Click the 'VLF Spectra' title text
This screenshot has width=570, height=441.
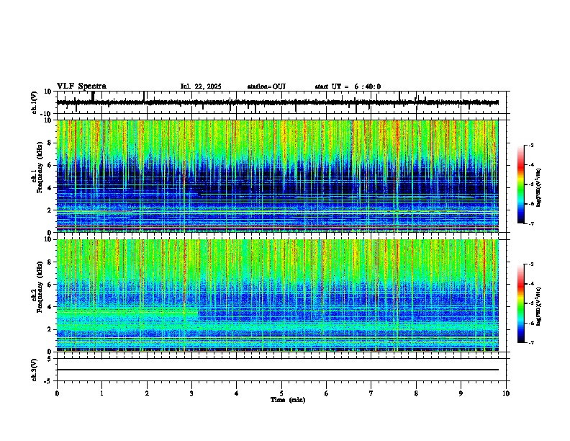[x=81, y=86]
